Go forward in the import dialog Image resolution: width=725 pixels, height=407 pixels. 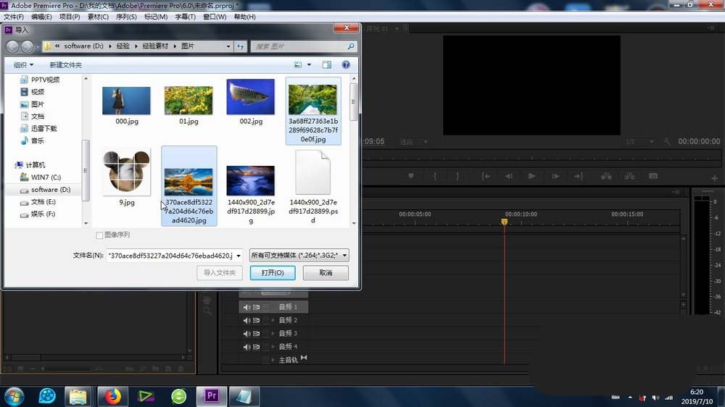coord(28,46)
